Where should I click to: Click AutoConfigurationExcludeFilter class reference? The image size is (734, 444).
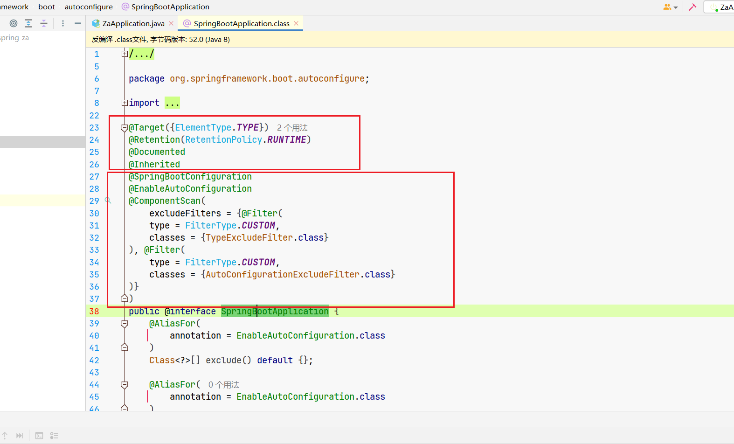pyautogui.click(x=283, y=274)
